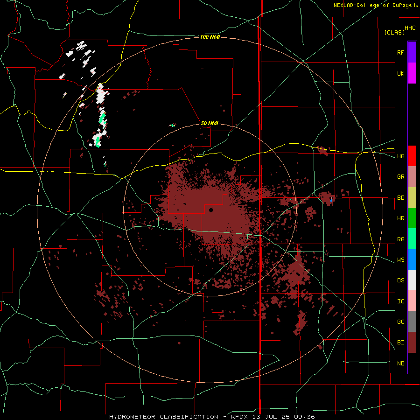Click the BD legend label

(400, 198)
